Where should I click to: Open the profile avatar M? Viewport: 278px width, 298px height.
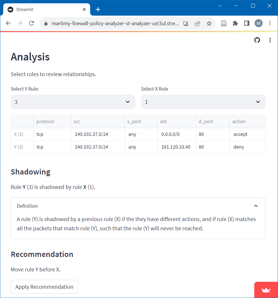click(258, 23)
